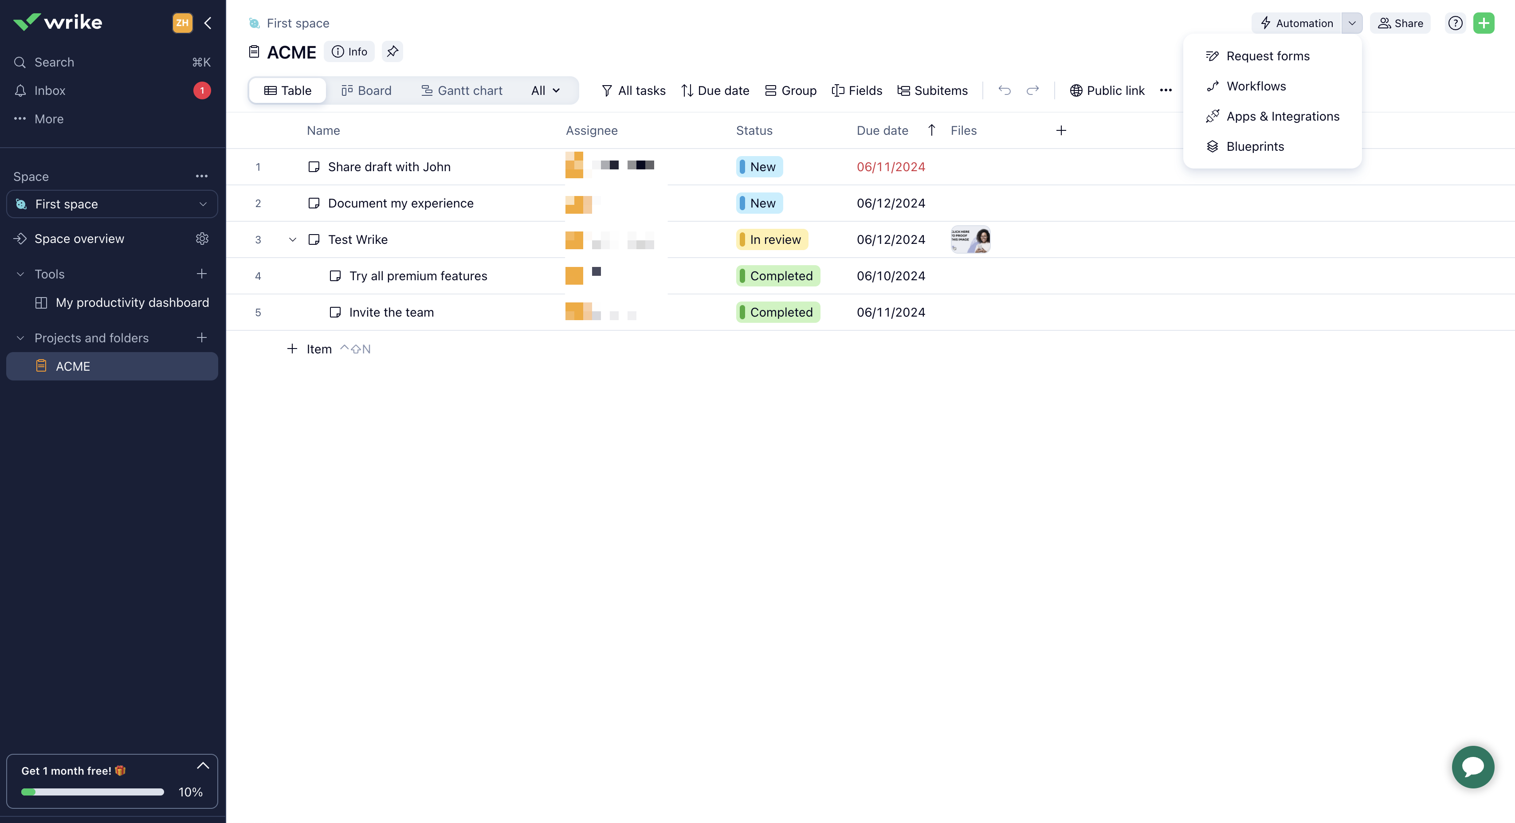Click the Wrike logo

click(58, 22)
